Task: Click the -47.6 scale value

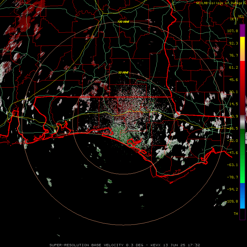Action: [232, 153]
